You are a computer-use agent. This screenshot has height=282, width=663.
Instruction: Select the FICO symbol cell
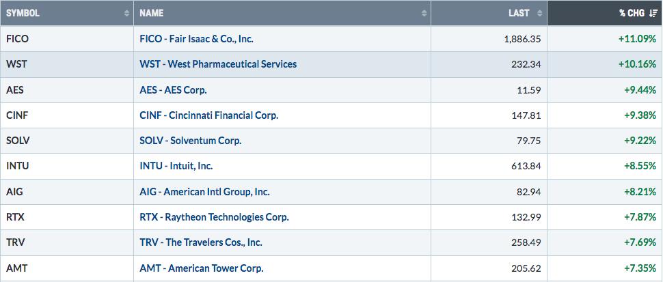point(67,39)
